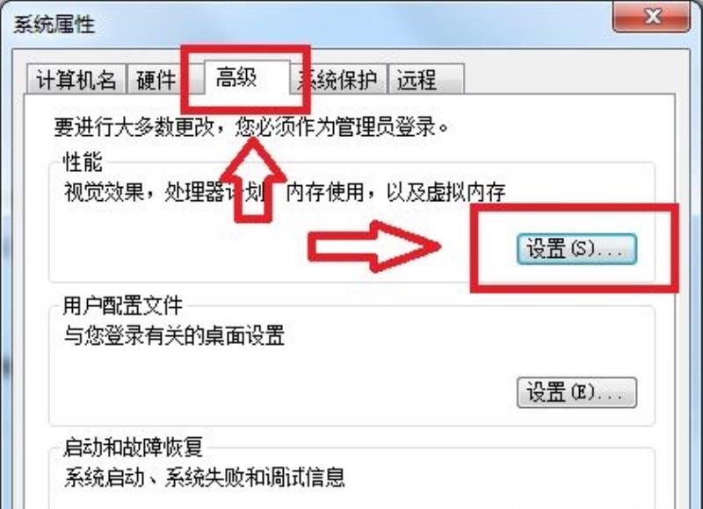Click the 性能 group label

click(83, 162)
